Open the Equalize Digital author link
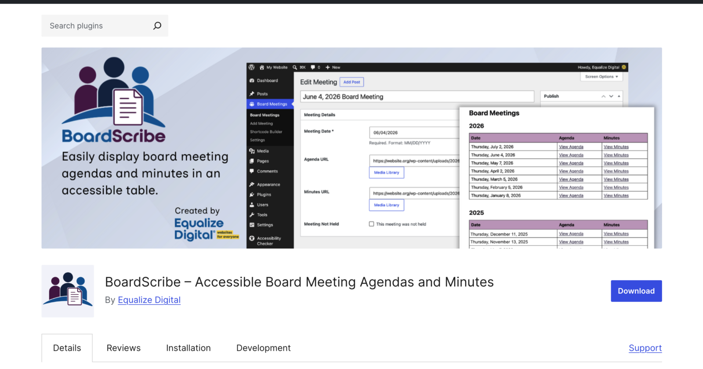The image size is (703, 369). point(149,300)
